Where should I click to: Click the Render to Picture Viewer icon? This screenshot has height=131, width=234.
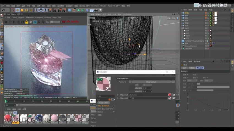click(x=60, y=10)
